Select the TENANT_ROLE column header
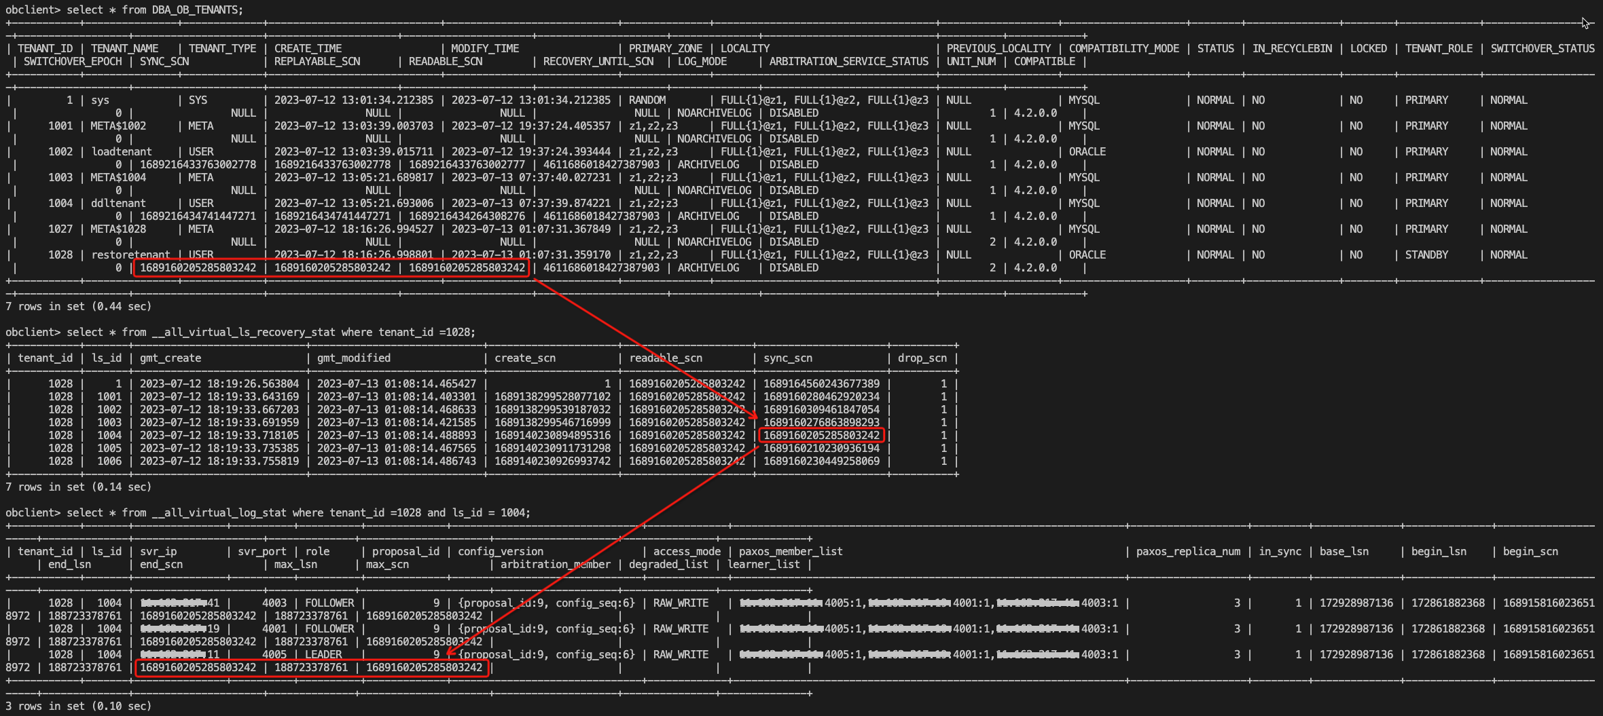The width and height of the screenshot is (1603, 716). [x=1439, y=48]
